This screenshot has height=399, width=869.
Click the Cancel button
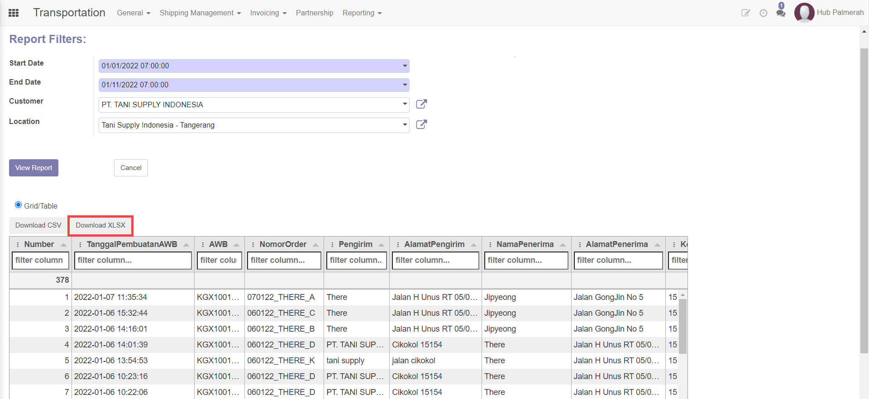click(131, 168)
